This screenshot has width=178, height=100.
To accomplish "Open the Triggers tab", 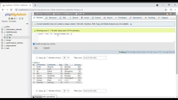I will (x=163, y=18).
